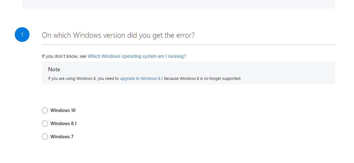This screenshot has height=163, width=354.
Task: Open 'Which Windows operating system am I running?' link
Action: coord(137,56)
